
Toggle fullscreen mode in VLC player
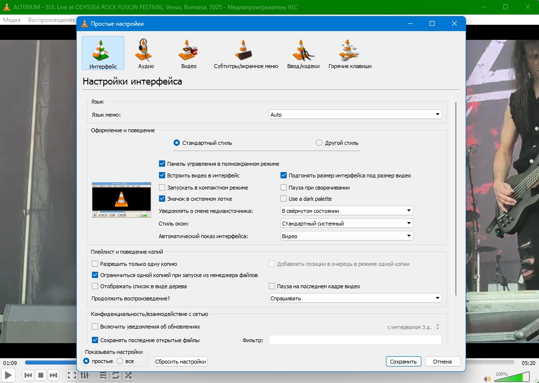[71, 375]
